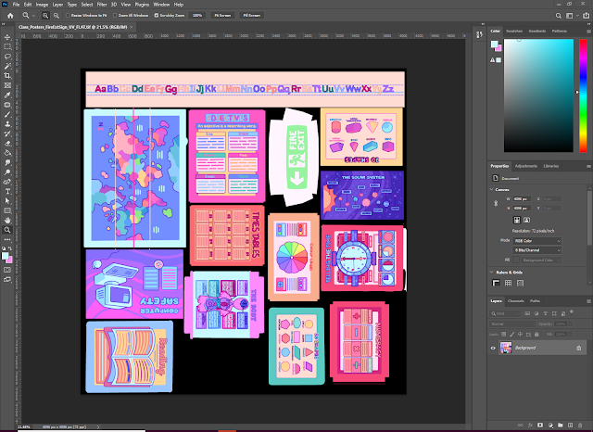593x432 pixels.
Task: Open the Image menu
Action: click(42, 5)
